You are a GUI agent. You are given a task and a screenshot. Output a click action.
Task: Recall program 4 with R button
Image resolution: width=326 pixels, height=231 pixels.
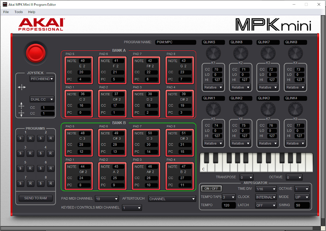coord(51,153)
